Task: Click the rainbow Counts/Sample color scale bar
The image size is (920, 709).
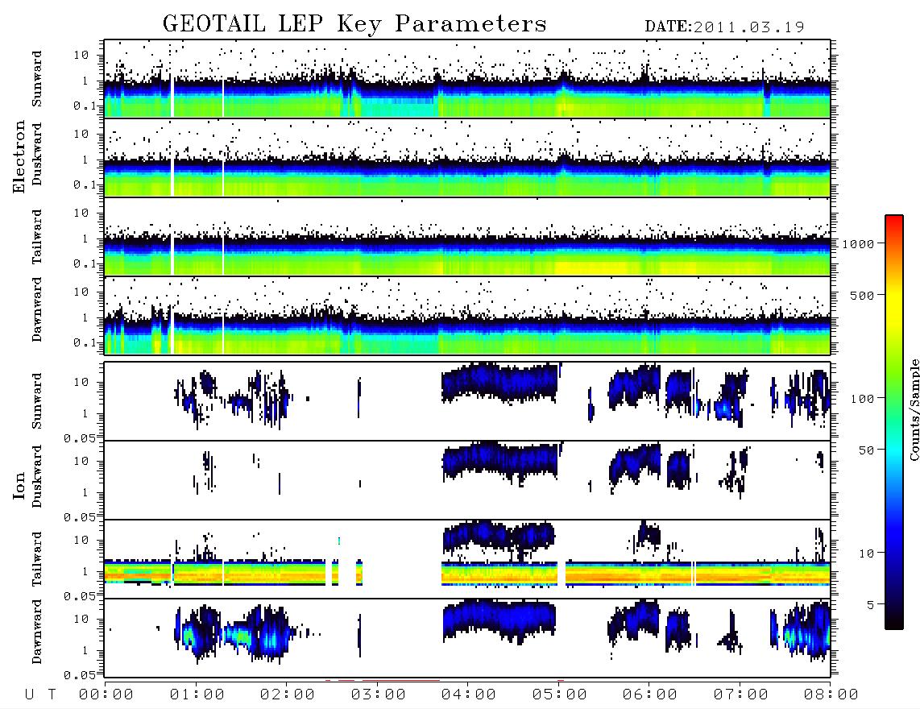Action: coord(894,422)
